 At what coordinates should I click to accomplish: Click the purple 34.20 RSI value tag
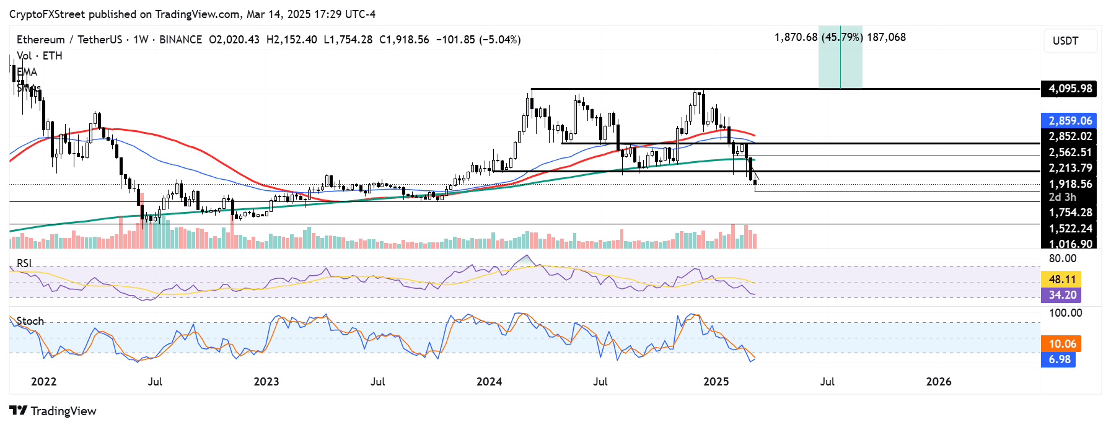1061,295
